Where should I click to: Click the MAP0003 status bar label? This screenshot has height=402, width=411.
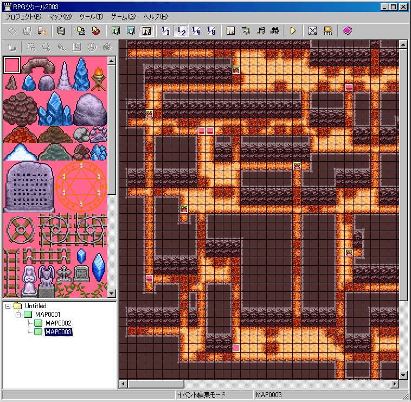pos(269,395)
